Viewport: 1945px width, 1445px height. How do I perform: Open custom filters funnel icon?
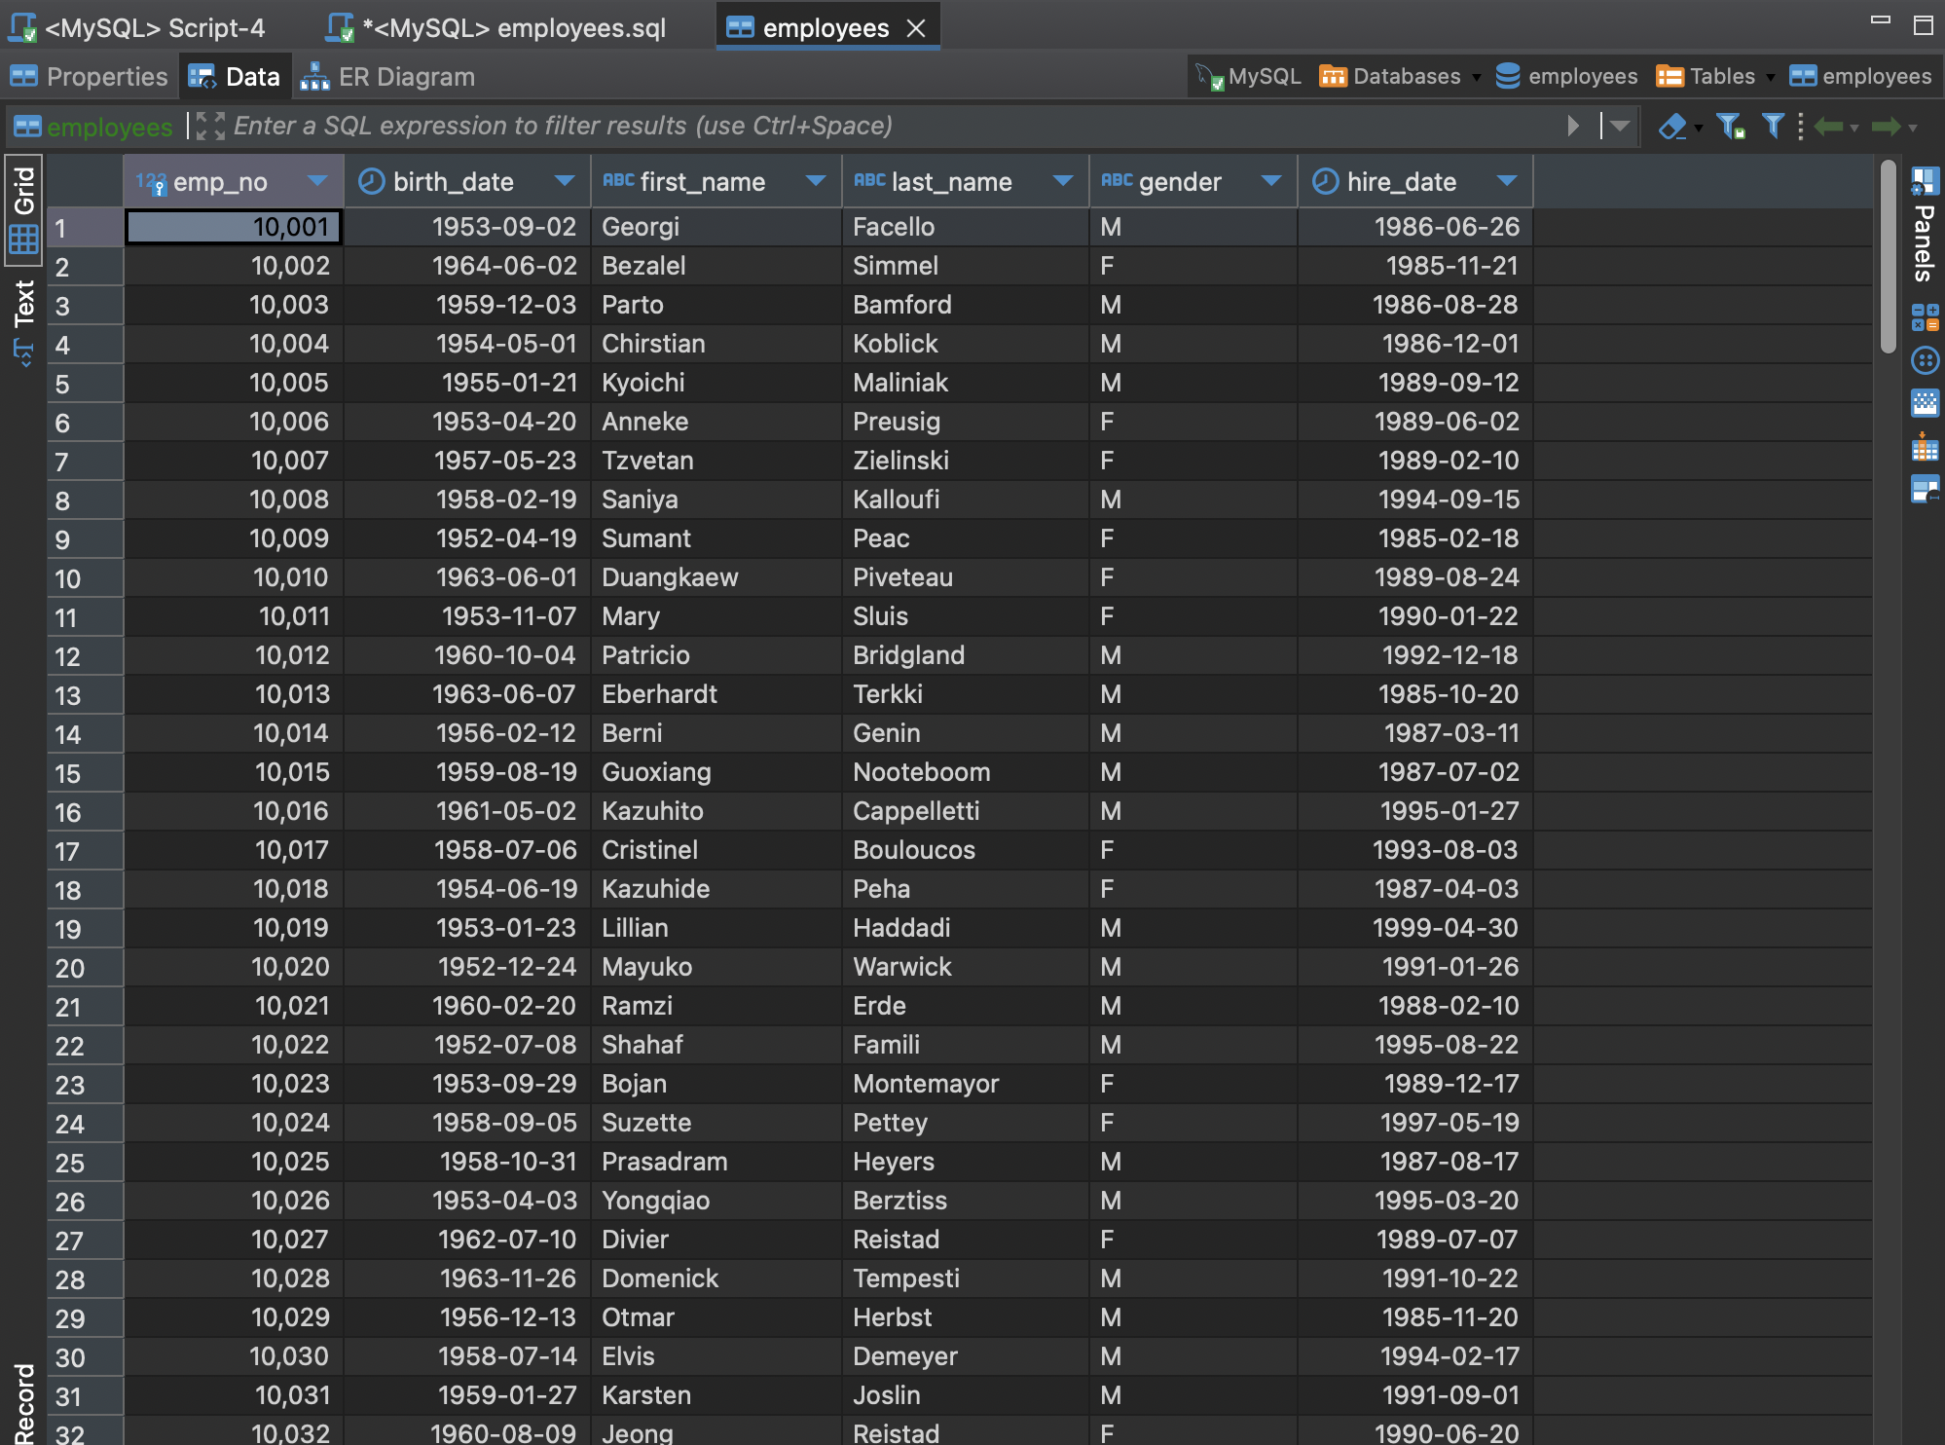coord(1773,127)
